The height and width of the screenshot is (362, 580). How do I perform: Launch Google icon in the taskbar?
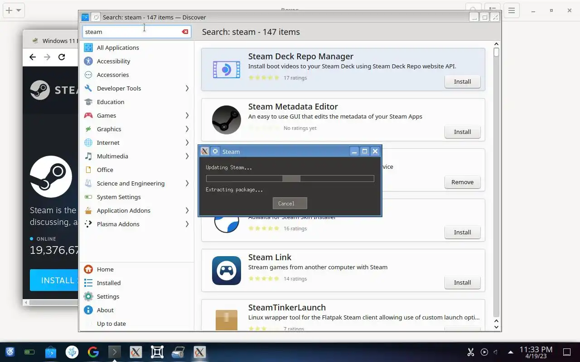(93, 352)
